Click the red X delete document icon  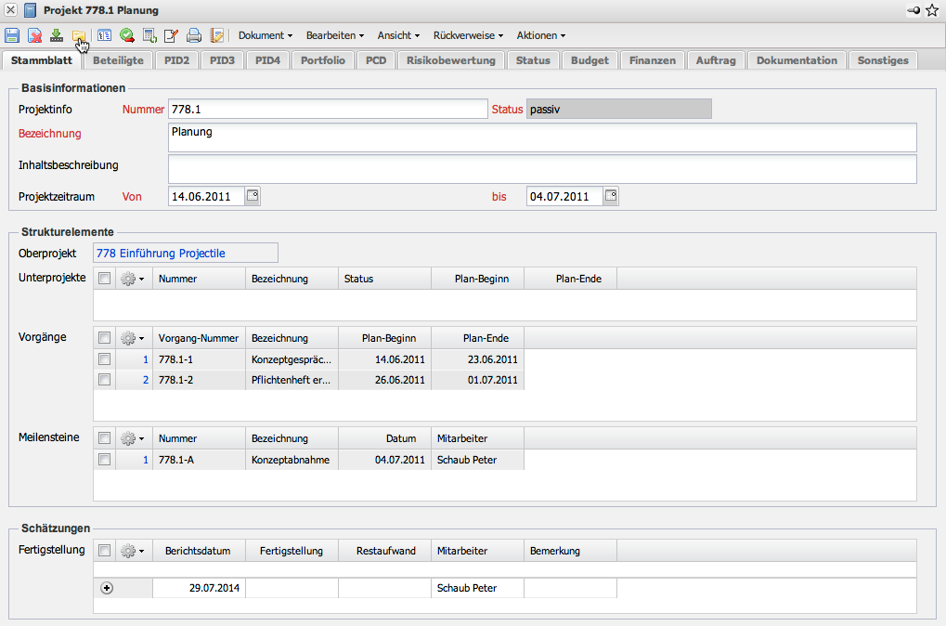(x=34, y=36)
